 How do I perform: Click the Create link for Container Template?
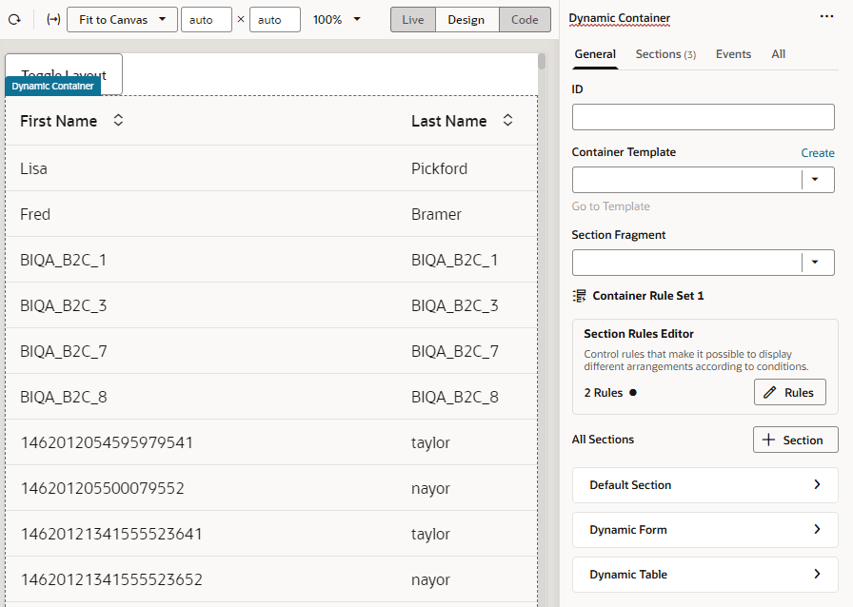click(x=817, y=152)
